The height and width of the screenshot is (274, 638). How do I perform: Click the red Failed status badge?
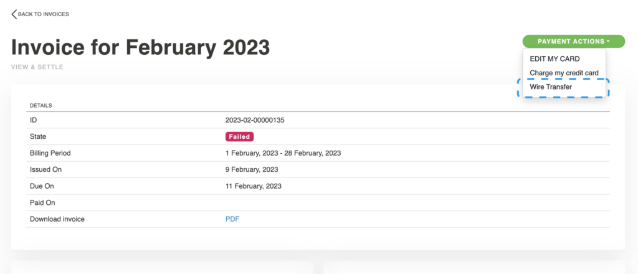(240, 136)
